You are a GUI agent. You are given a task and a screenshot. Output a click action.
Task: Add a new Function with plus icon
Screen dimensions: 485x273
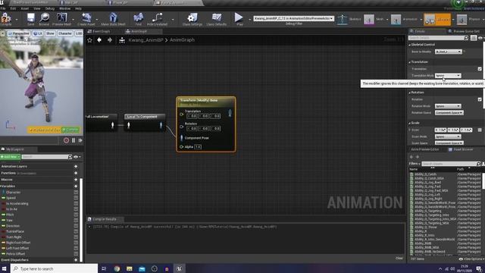click(x=76, y=173)
